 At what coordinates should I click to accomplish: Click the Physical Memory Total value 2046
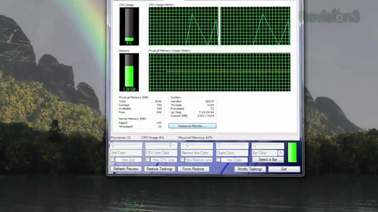(158, 101)
